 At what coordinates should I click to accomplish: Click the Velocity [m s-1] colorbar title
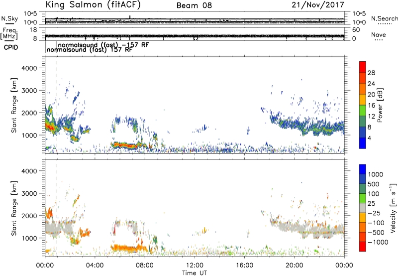click(393, 208)
